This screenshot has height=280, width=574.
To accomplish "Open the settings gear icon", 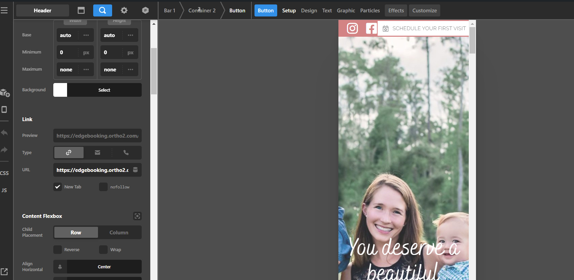I will click(x=124, y=11).
